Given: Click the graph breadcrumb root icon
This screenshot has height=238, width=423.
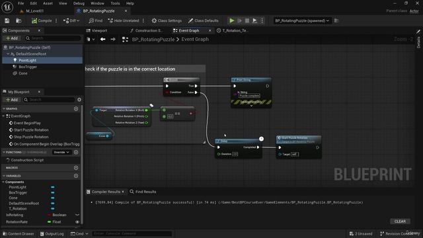Looking at the screenshot, I should point(125,40).
